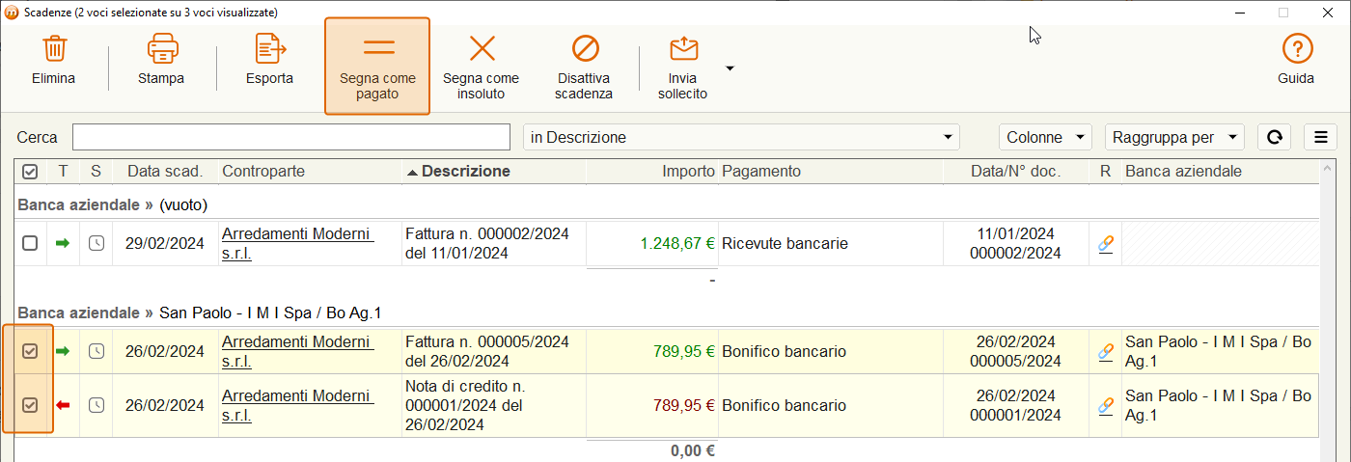
Task: Click the Invia sollecito envelope icon
Action: pos(683,48)
